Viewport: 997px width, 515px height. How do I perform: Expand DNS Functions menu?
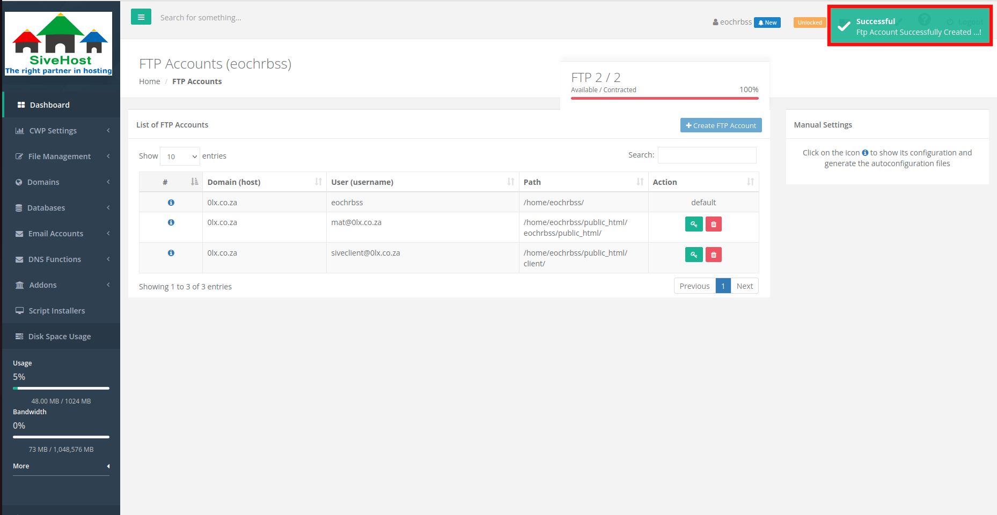point(61,259)
